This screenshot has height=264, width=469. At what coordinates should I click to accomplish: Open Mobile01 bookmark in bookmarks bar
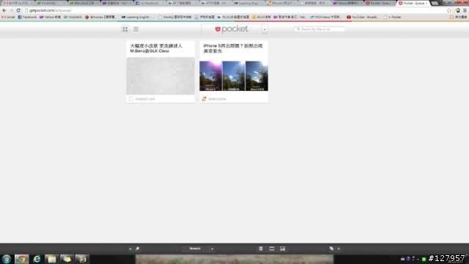tap(73, 17)
